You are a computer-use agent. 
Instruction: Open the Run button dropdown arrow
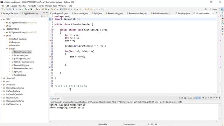[28, 9]
